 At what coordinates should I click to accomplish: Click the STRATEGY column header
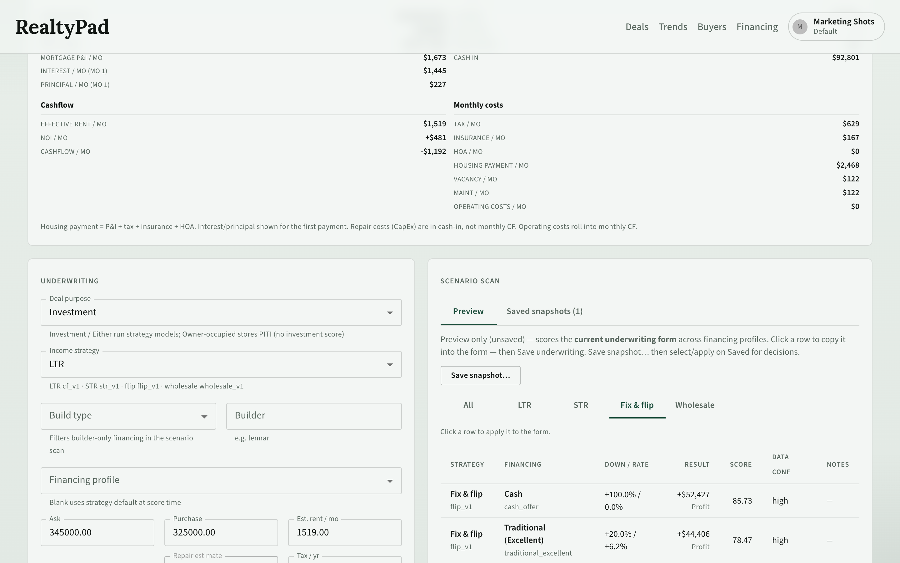pos(467,465)
